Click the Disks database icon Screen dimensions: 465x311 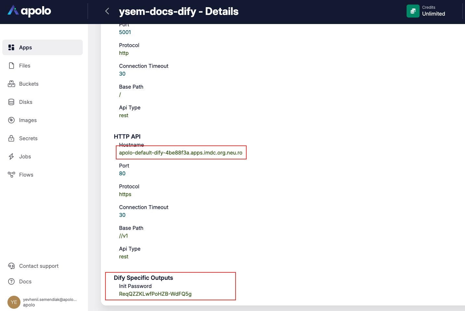pos(11,102)
